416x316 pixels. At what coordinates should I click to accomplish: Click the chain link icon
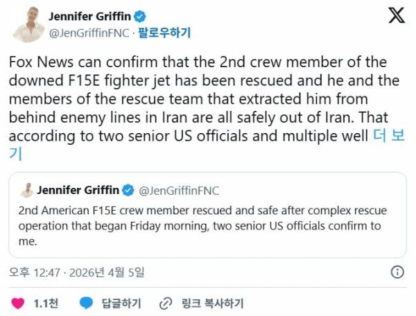[165, 303]
